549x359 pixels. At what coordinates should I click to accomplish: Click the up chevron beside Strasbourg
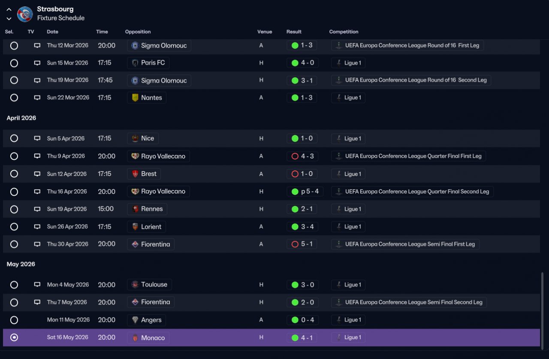tap(9, 9)
